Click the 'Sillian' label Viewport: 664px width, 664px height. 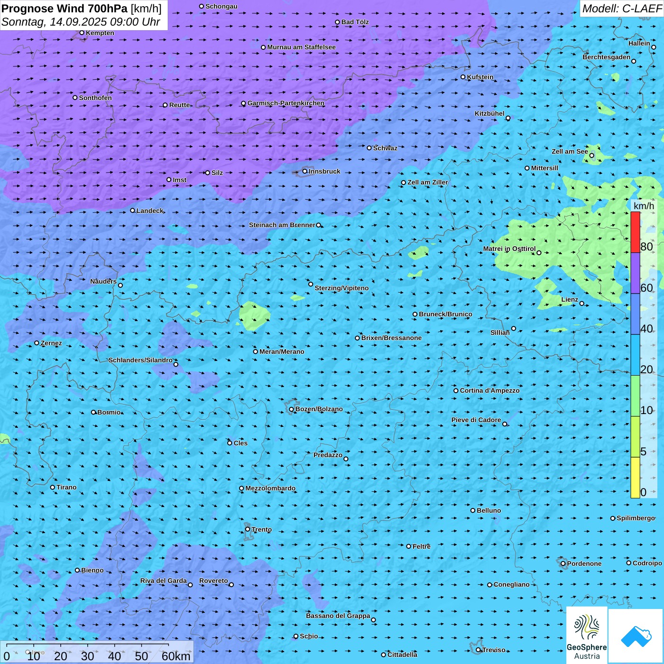pos(500,332)
